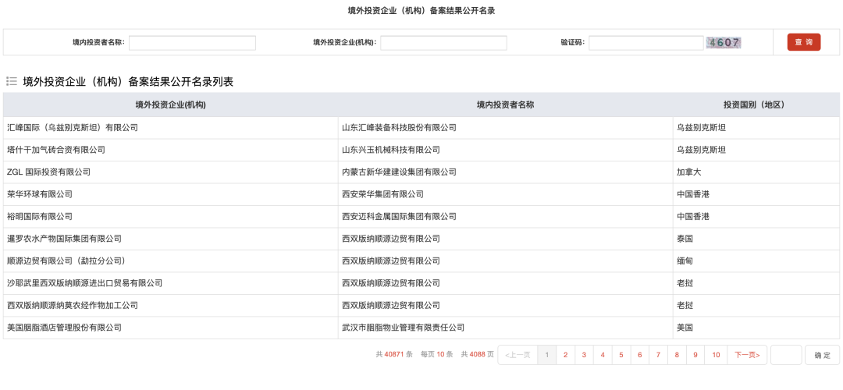Go to page 9

(695, 355)
